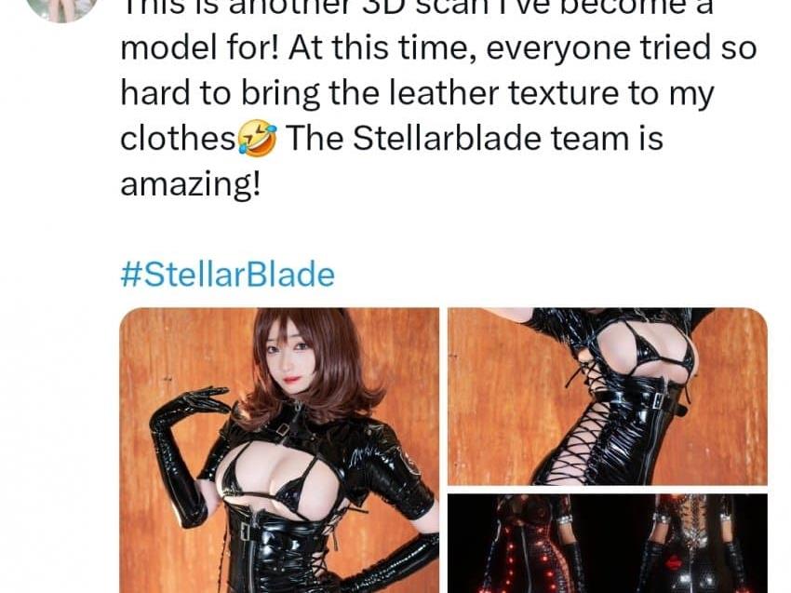View the top-right lace-up dress photo
This screenshot has width=791, height=593.
pyautogui.click(x=608, y=397)
